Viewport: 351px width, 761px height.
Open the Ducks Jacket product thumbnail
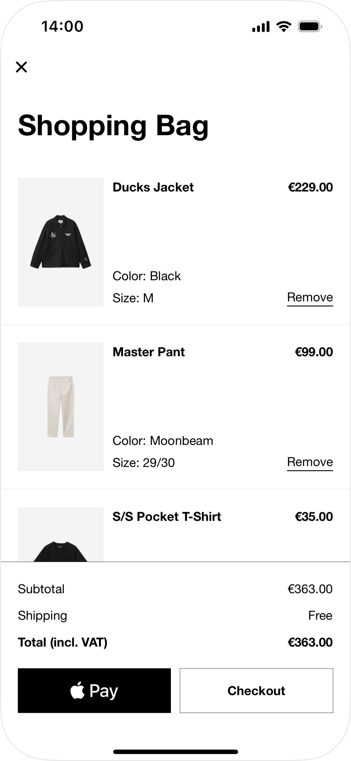click(x=61, y=242)
